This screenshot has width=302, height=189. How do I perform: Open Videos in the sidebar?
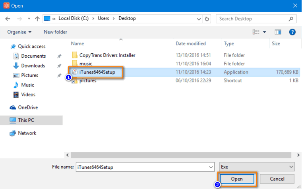pos(28,95)
